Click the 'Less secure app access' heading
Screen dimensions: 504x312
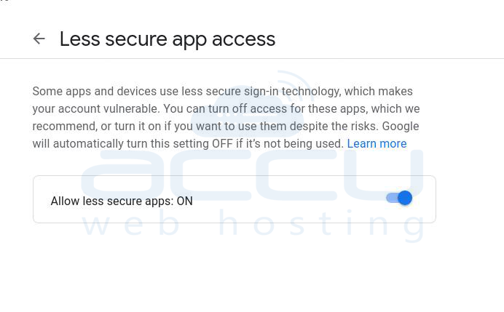click(168, 39)
